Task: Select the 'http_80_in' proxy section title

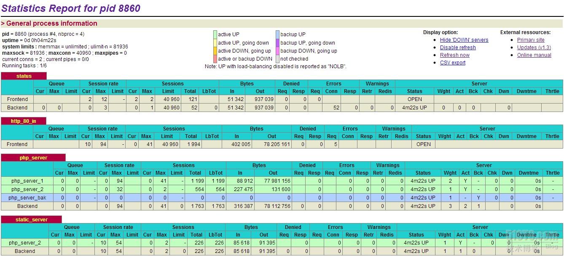Action: [x=24, y=121]
